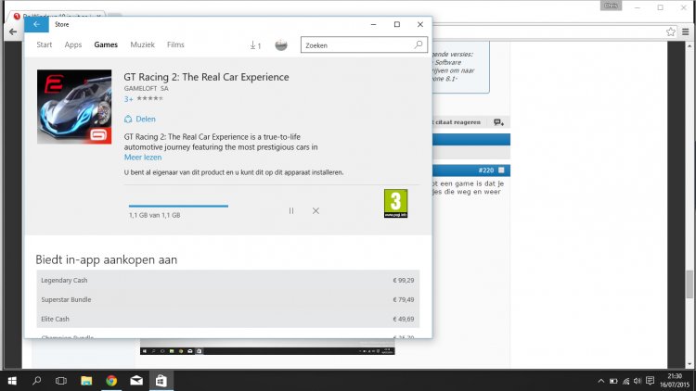Click the search magnifier in Zoeken box
The image size is (696, 391).
coord(419,44)
